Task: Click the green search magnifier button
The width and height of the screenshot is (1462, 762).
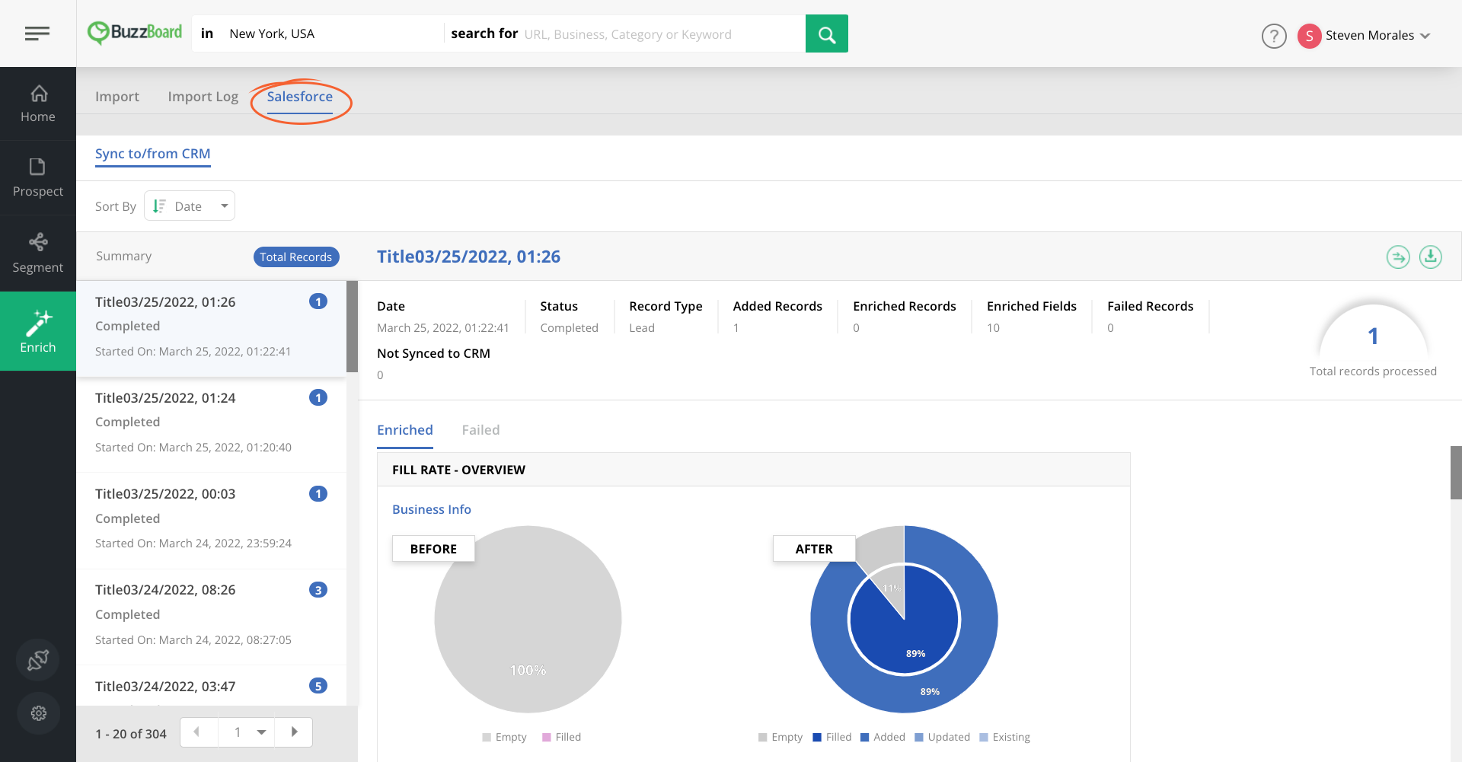Action: click(x=826, y=33)
